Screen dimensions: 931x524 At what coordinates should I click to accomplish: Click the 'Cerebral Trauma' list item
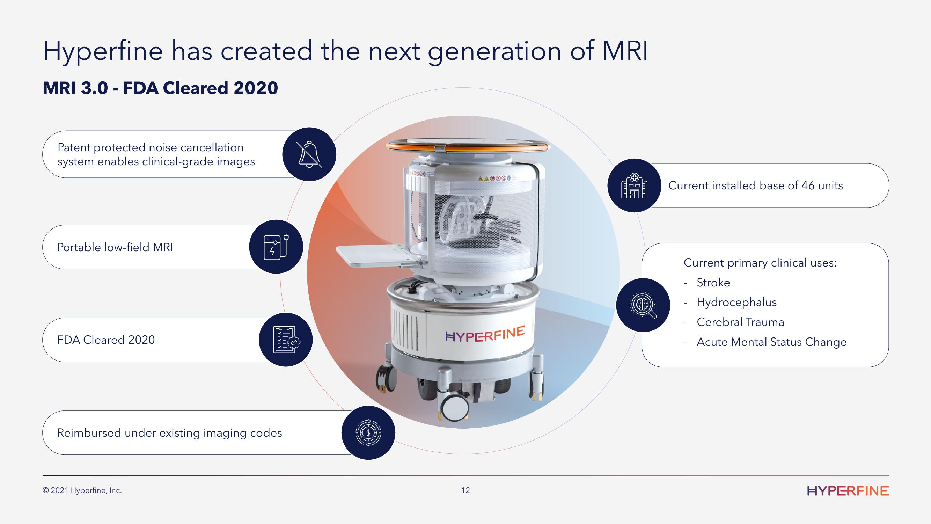pyautogui.click(x=740, y=322)
